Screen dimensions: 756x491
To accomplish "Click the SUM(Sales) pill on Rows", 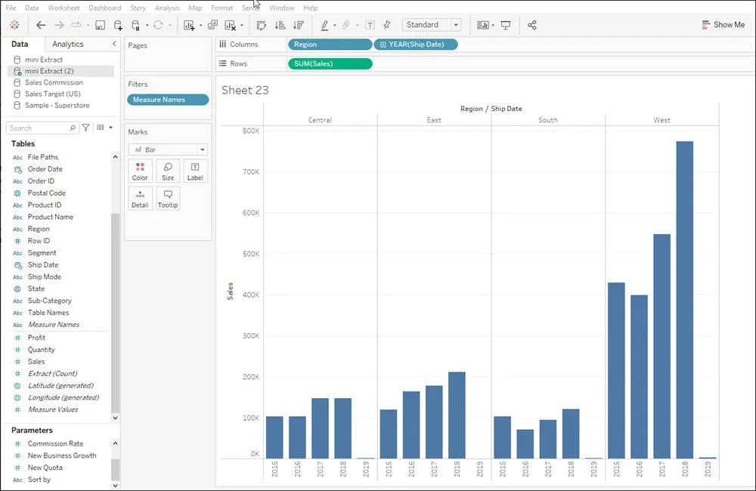I will click(x=330, y=63).
